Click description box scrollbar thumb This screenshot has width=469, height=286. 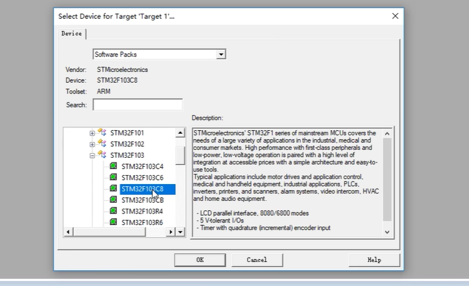(387, 179)
